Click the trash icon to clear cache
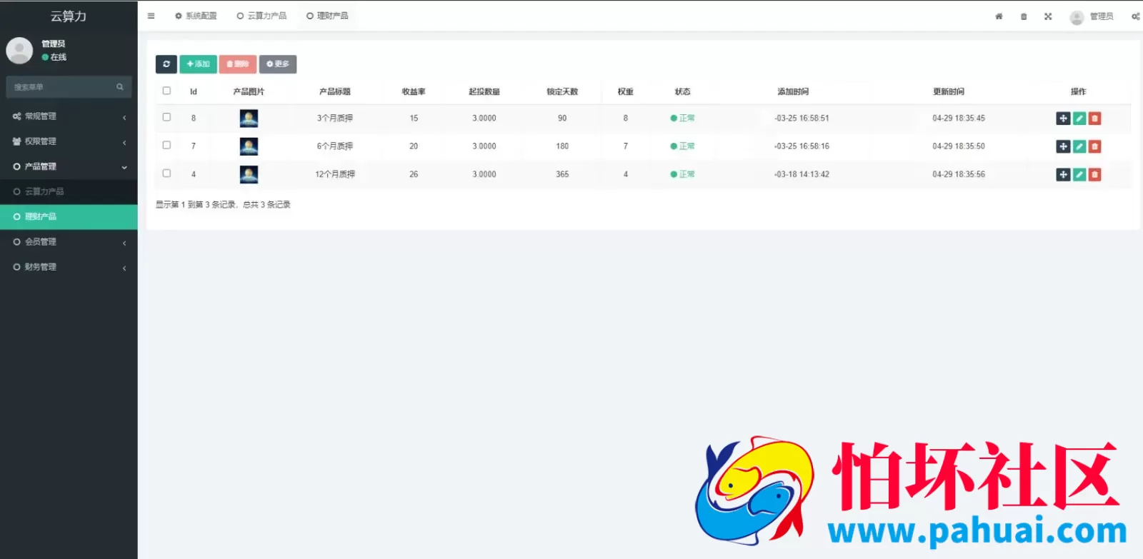The image size is (1143, 559). pyautogui.click(x=1024, y=16)
